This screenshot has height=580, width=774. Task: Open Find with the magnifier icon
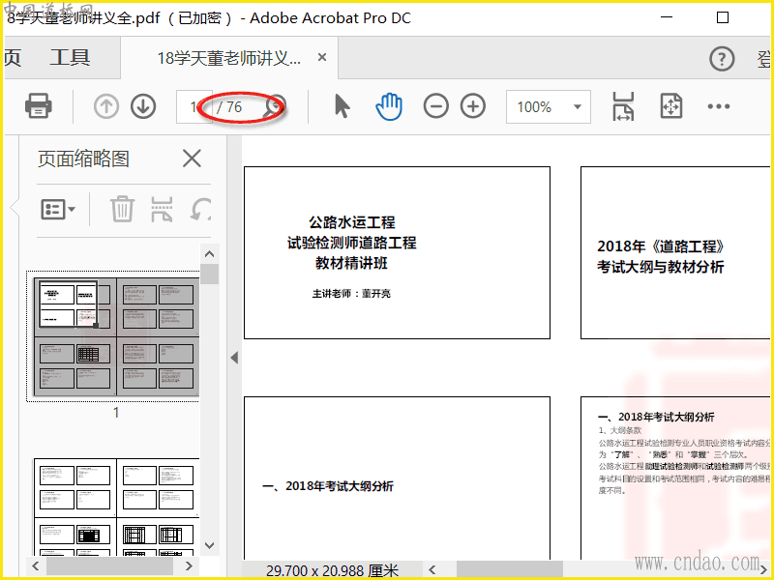pyautogui.click(x=275, y=107)
